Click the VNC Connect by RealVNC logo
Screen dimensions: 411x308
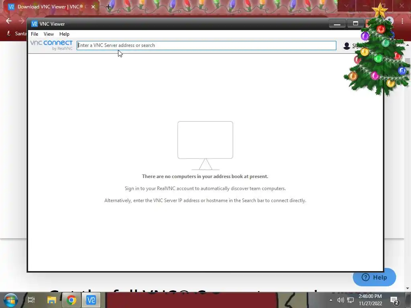51,45
